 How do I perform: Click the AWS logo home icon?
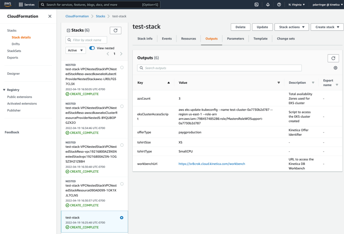pos(8,4)
